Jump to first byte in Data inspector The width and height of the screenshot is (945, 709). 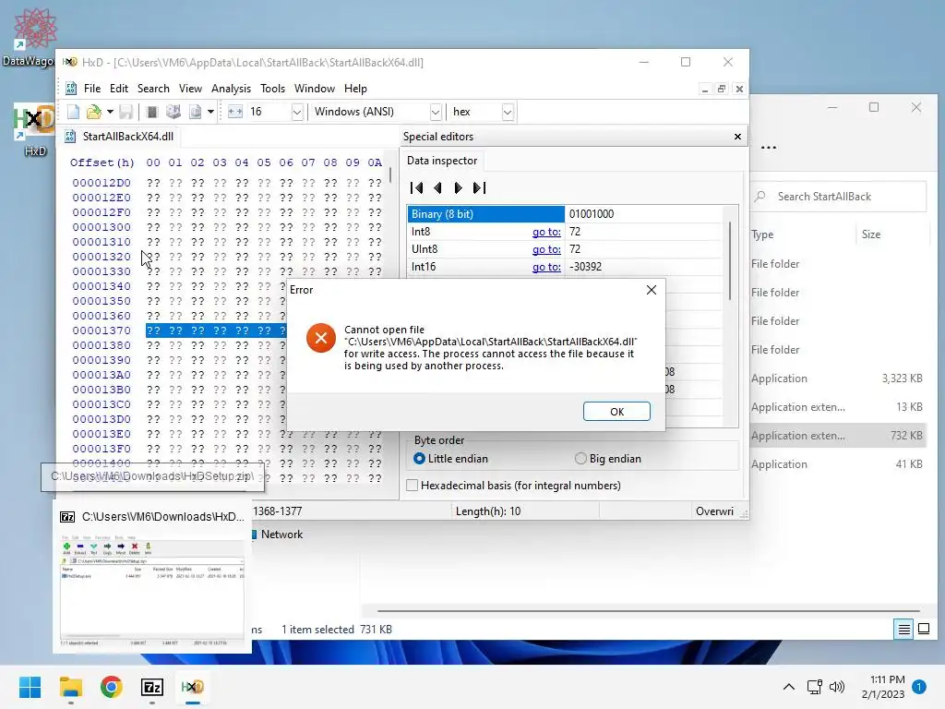coord(416,188)
